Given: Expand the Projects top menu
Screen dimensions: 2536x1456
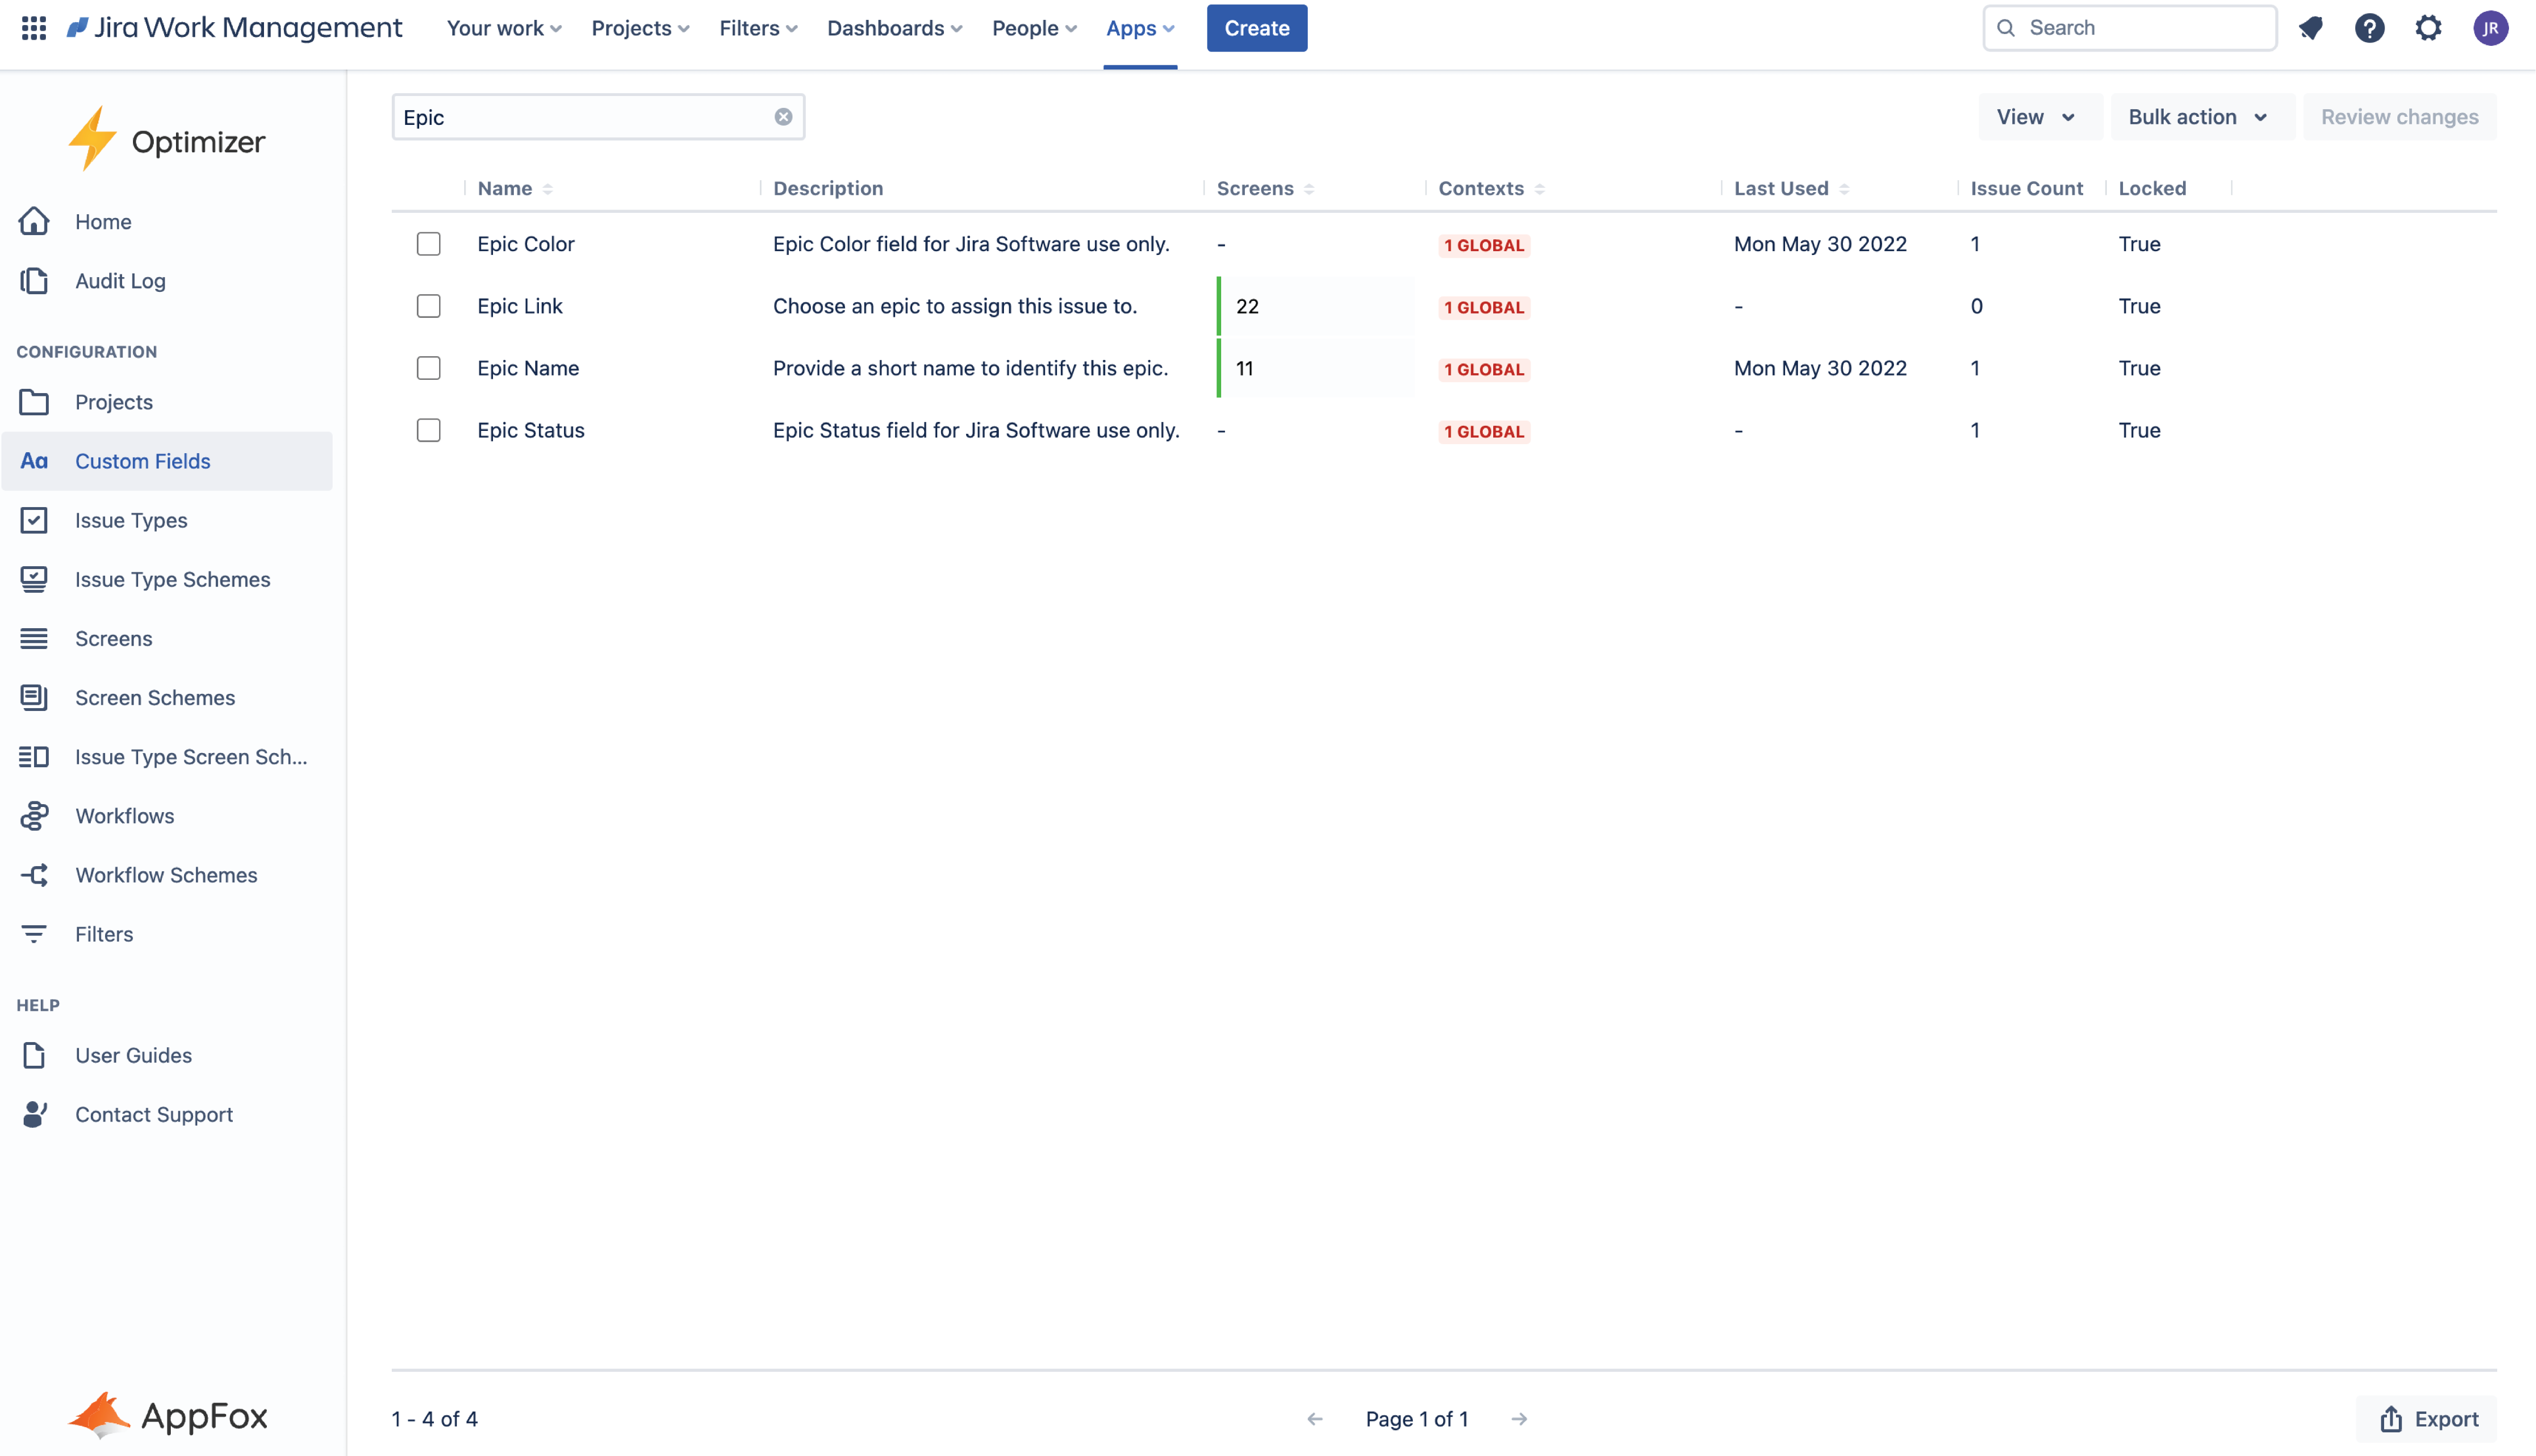Looking at the screenshot, I should point(640,28).
